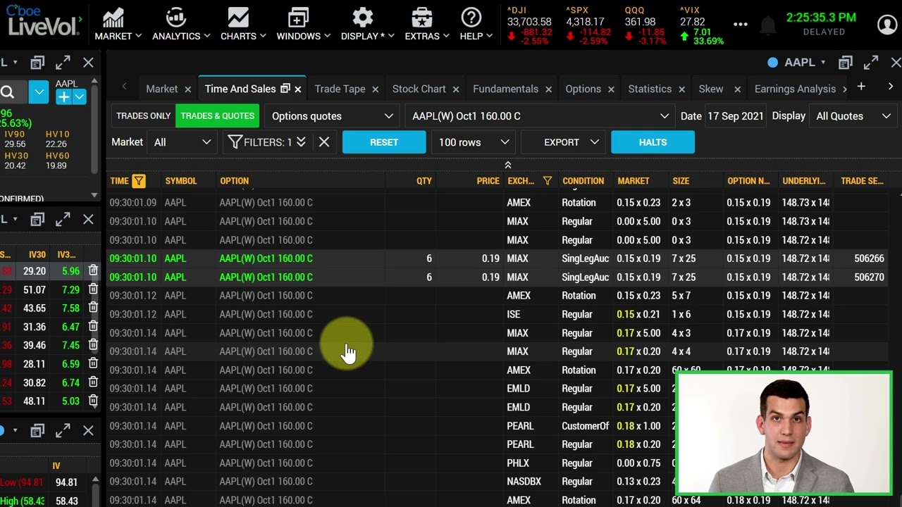The height and width of the screenshot is (507, 902).
Task: Open the DISPLAY gear menu
Action: 362,18
